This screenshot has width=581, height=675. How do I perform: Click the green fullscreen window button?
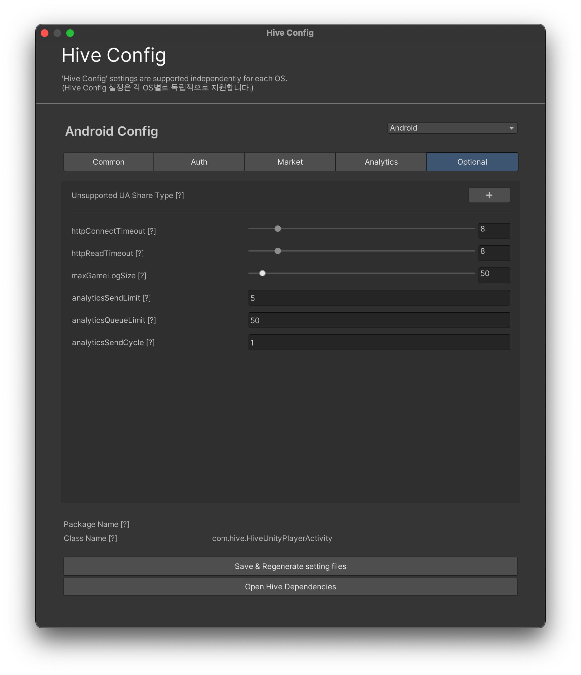(x=70, y=33)
